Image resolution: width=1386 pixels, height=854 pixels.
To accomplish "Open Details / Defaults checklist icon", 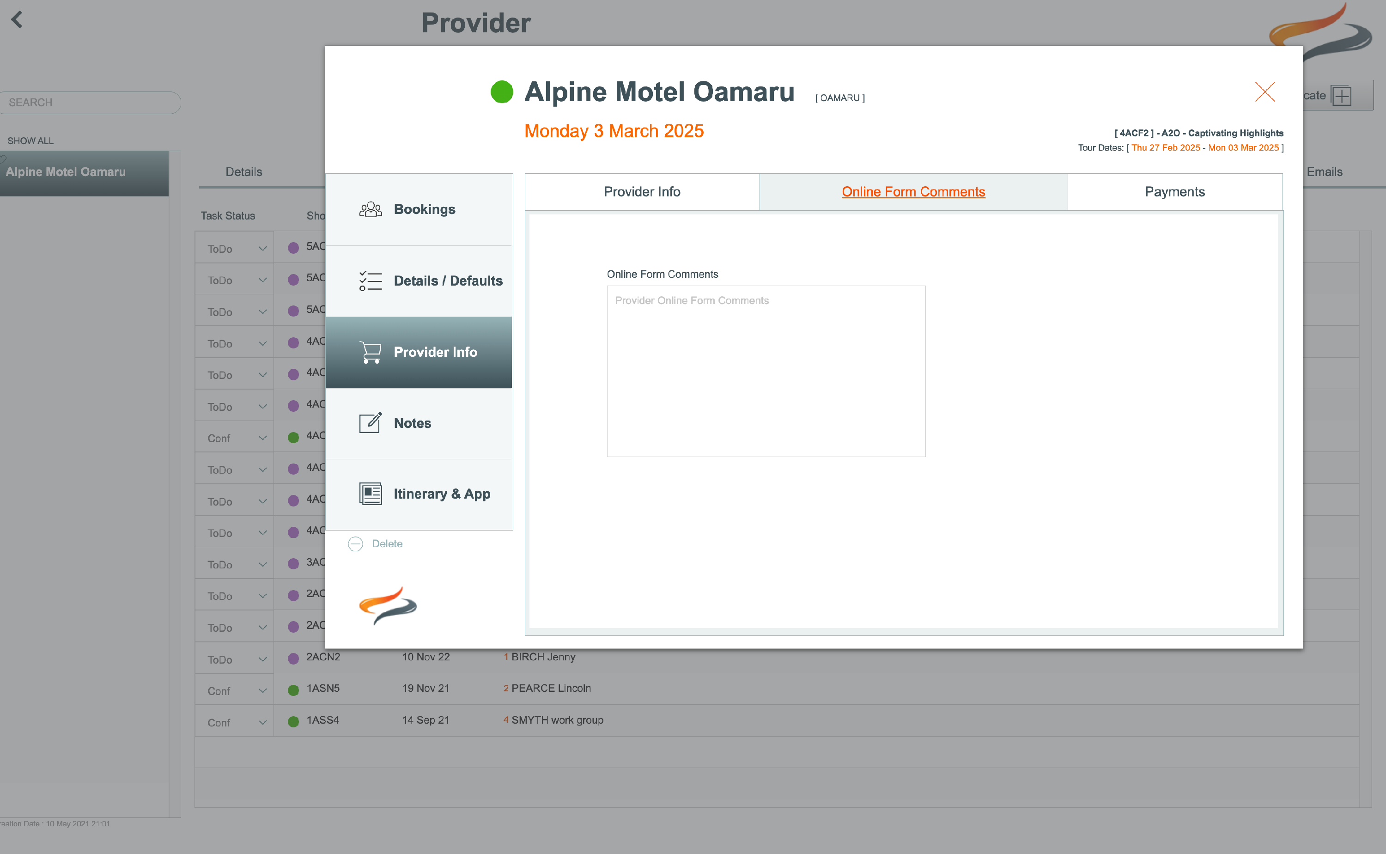I will pos(371,281).
